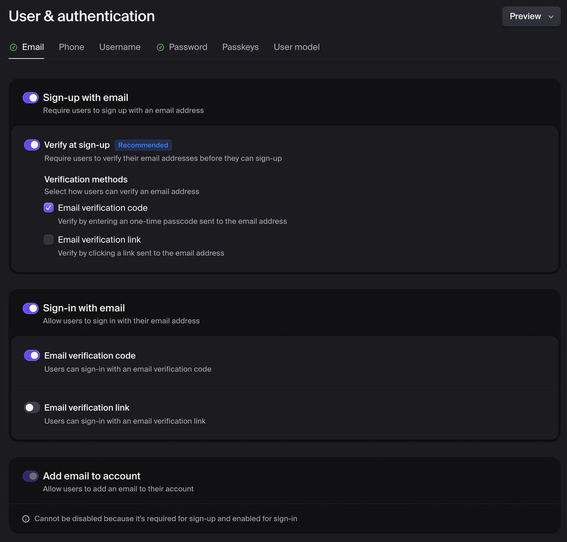Turn off Email verification code sign-in toggle
The image size is (567, 542).
(31, 355)
